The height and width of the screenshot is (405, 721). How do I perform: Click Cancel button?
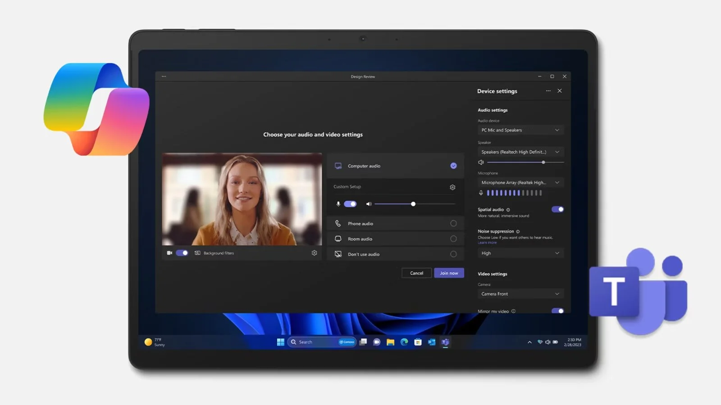click(x=416, y=273)
